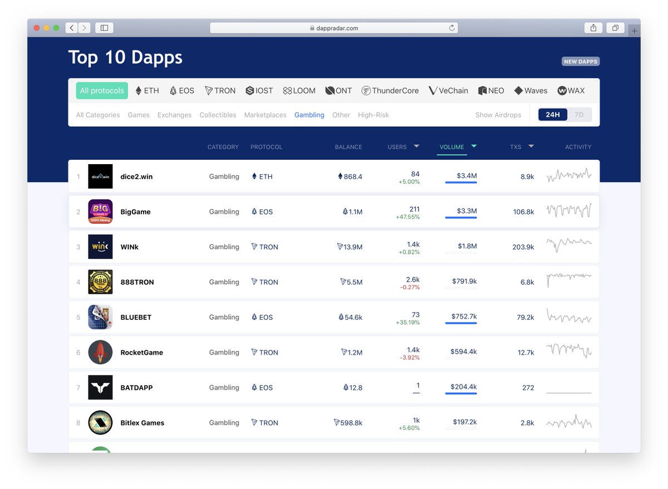The width and height of the screenshot is (668, 489).
Task: Select Exchanges category
Action: (x=174, y=115)
